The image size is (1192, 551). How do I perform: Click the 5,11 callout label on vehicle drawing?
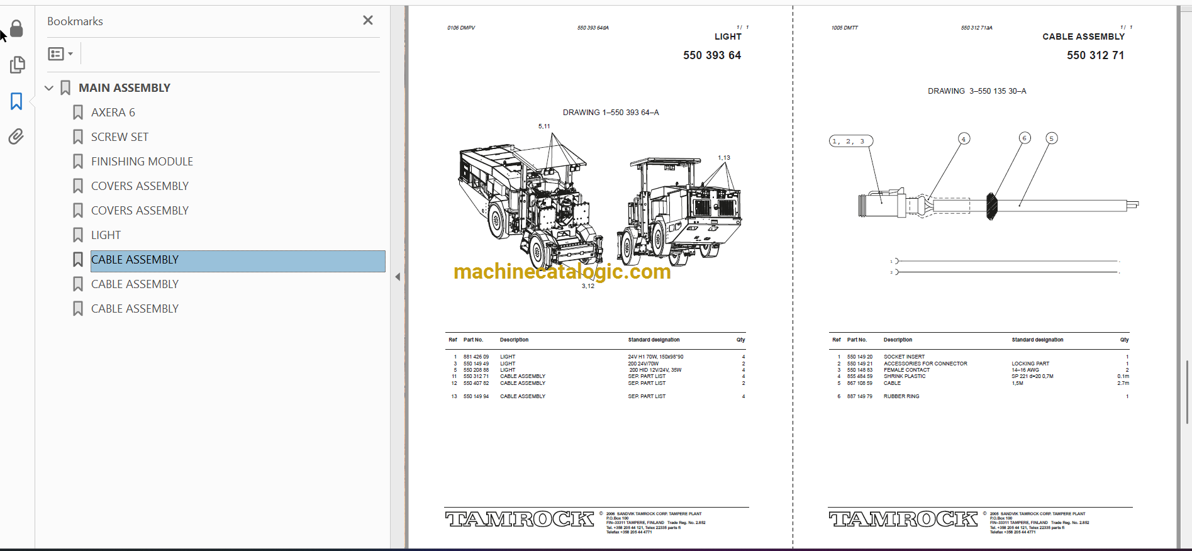(544, 126)
